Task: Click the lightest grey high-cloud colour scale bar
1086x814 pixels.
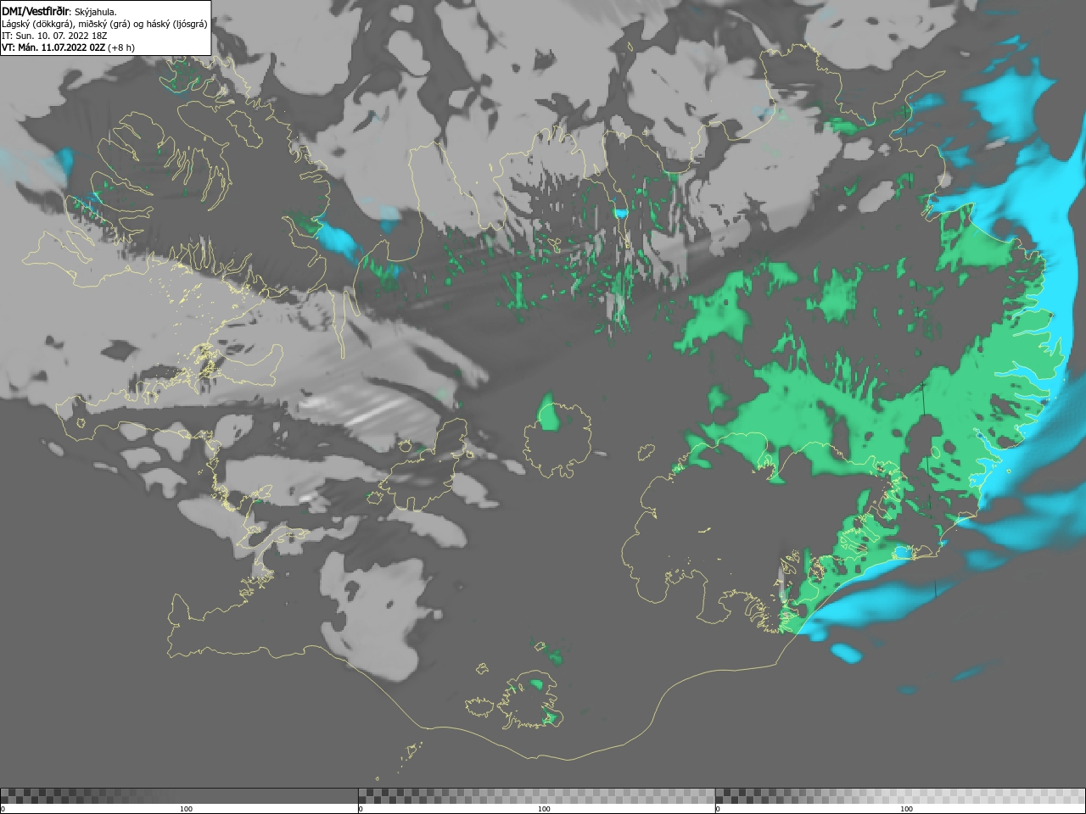Action: click(x=900, y=796)
